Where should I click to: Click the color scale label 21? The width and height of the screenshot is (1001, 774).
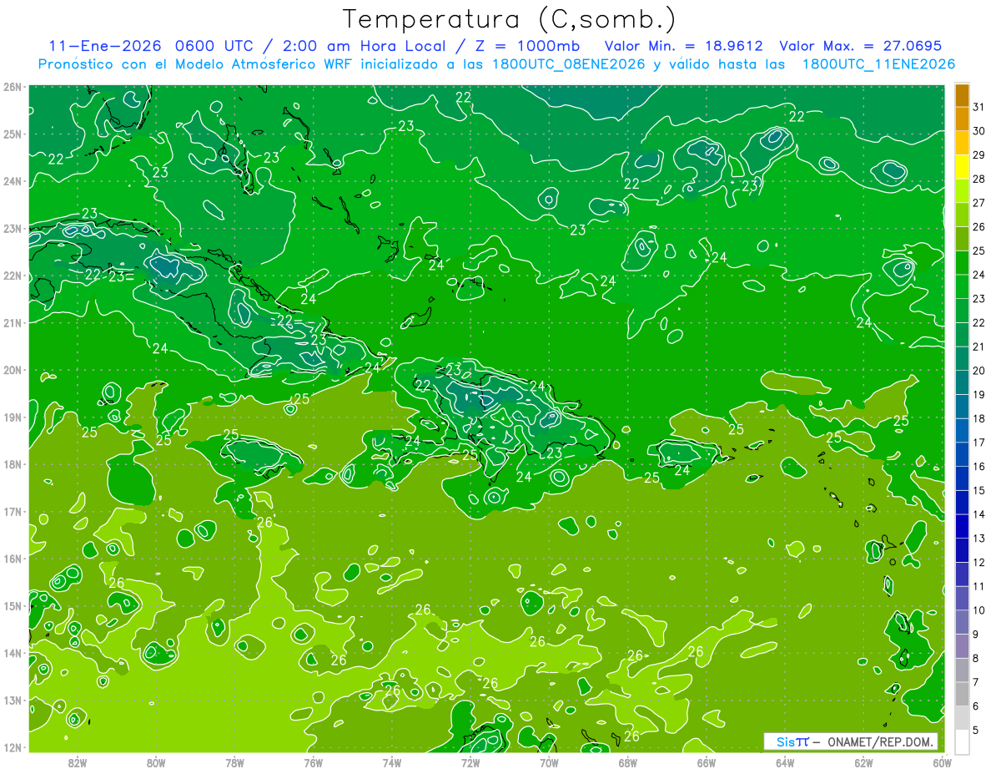point(978,347)
